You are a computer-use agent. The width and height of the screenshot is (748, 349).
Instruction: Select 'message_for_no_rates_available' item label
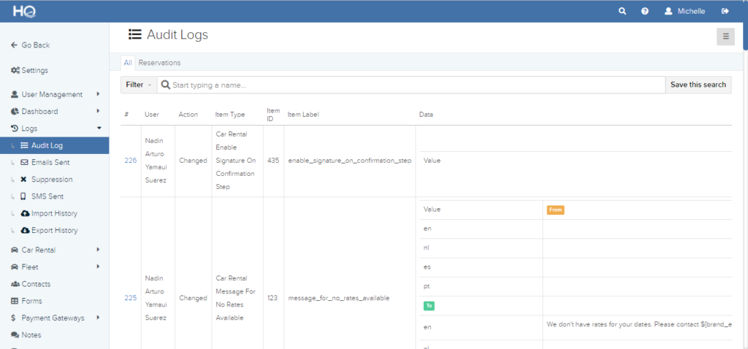point(339,298)
